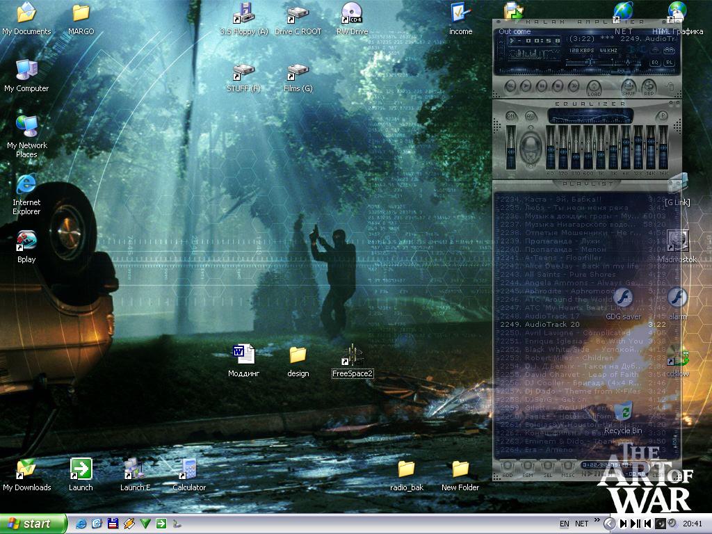The image size is (712, 534).
Task: Click the equalizer preamp slider
Action: click(511, 147)
